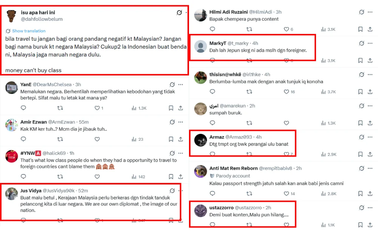
Task: Open Armaz profile name link
Action: pyautogui.click(x=217, y=137)
